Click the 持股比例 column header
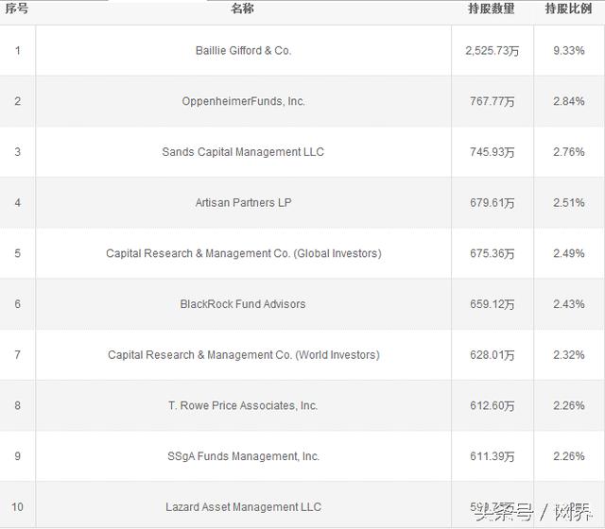This screenshot has height=529, width=605. click(568, 9)
